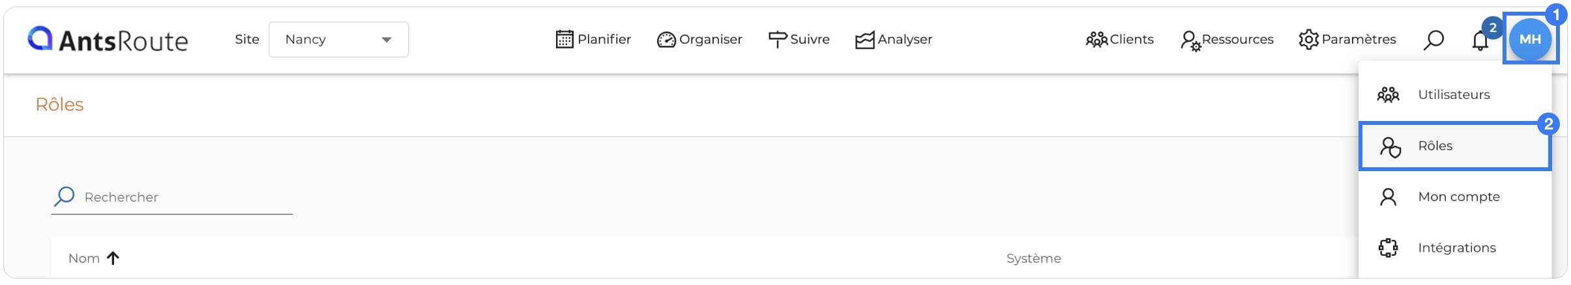Click the Site dropdown arrow
This screenshot has width=1571, height=285.
coord(387,40)
